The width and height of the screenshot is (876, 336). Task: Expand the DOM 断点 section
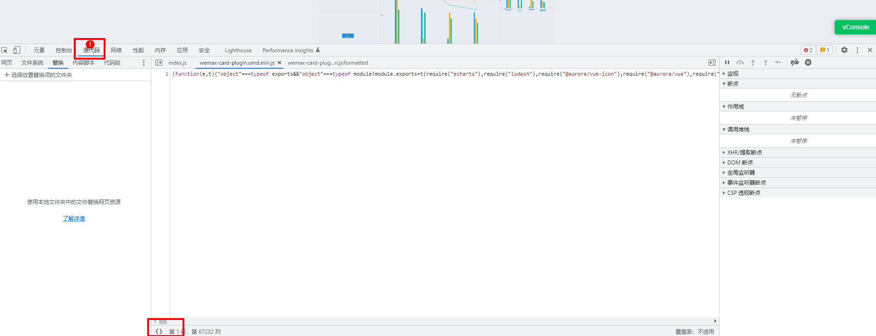tap(798, 162)
